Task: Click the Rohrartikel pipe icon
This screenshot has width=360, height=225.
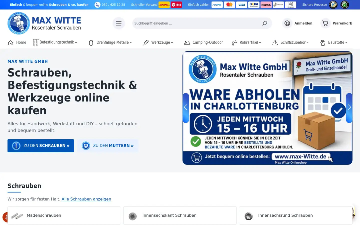Action: [234, 43]
